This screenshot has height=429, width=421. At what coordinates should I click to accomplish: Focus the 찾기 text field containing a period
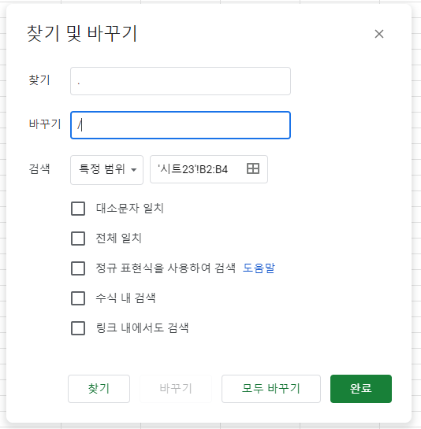[181, 81]
